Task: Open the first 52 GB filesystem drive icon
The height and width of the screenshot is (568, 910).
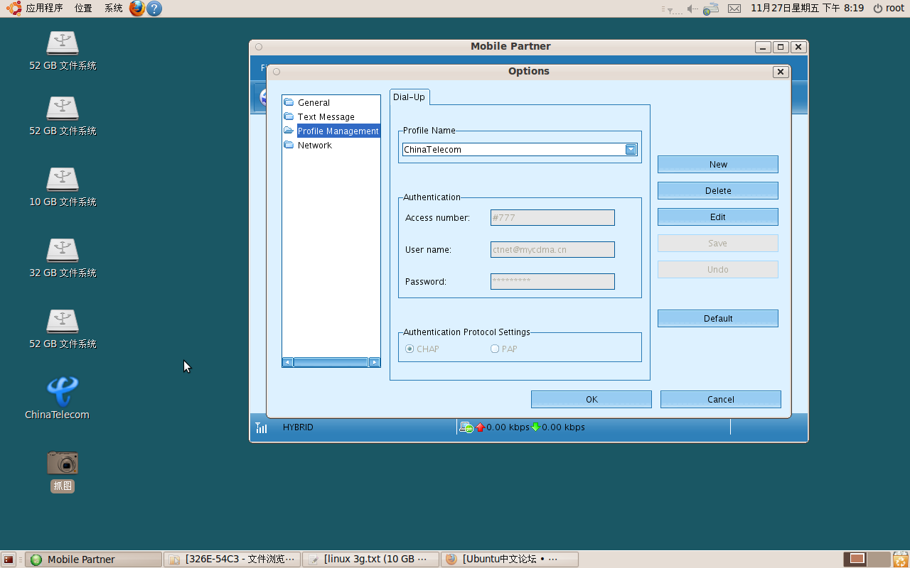Action: [63, 43]
